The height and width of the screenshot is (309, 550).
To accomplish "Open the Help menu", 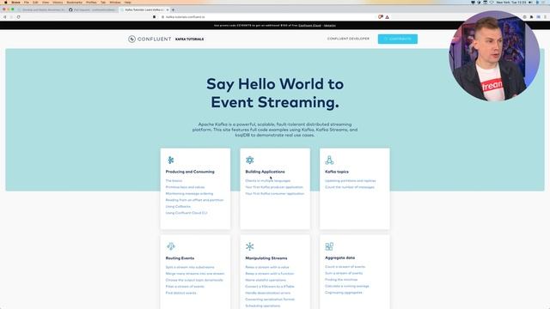I will (128, 2).
